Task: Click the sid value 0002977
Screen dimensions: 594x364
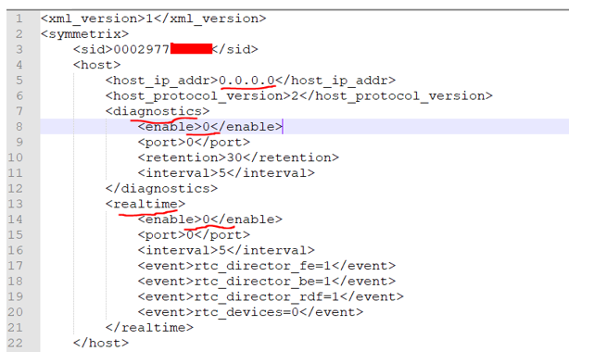Action: [x=141, y=49]
